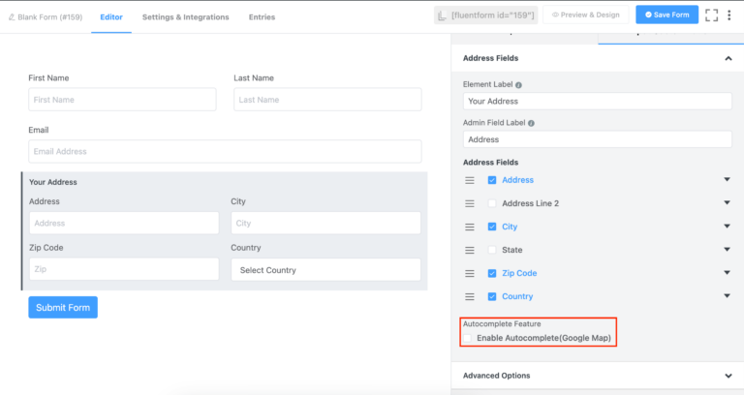
Task: Open the Select Country dropdown
Action: tap(325, 270)
